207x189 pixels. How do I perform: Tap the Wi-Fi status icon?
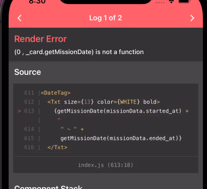click(171, 2)
